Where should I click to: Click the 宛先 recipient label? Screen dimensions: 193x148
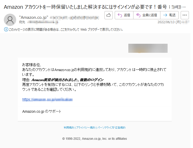tap(22, 22)
